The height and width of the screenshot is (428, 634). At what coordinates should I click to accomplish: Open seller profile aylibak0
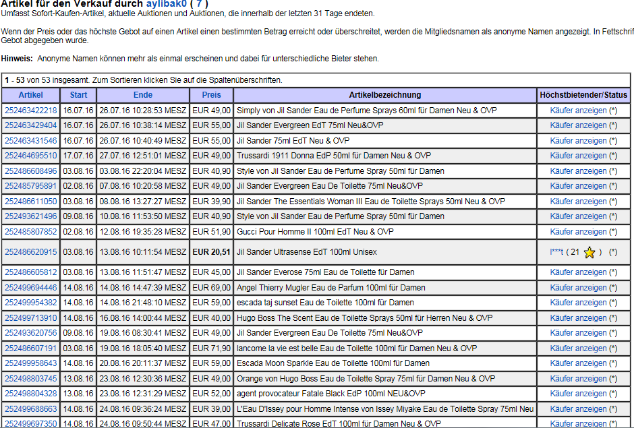[x=166, y=4]
